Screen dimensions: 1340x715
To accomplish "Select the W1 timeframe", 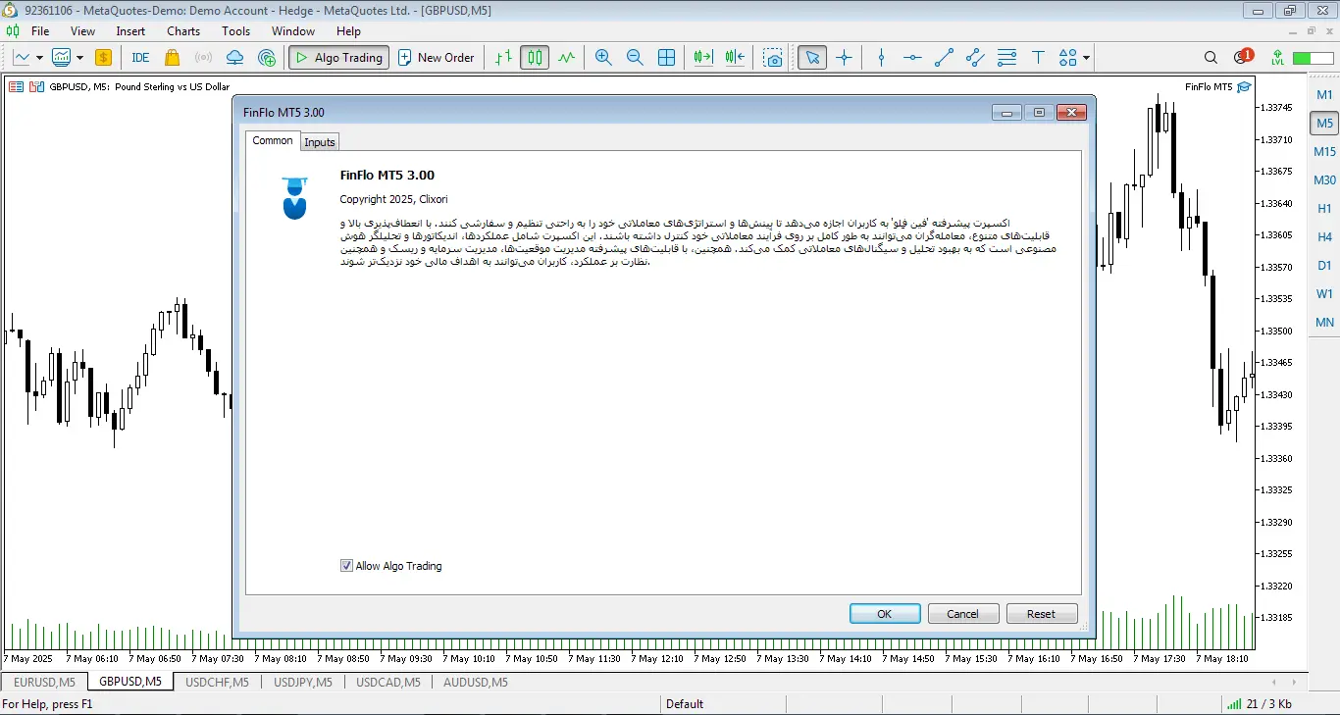I will pos(1324,294).
